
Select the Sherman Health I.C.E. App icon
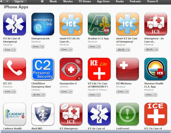pyautogui.click(x=156, y=69)
